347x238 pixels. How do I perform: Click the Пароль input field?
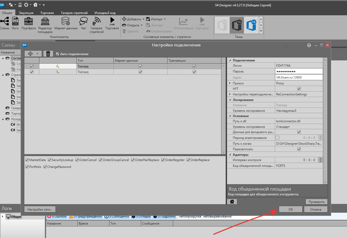click(x=299, y=71)
